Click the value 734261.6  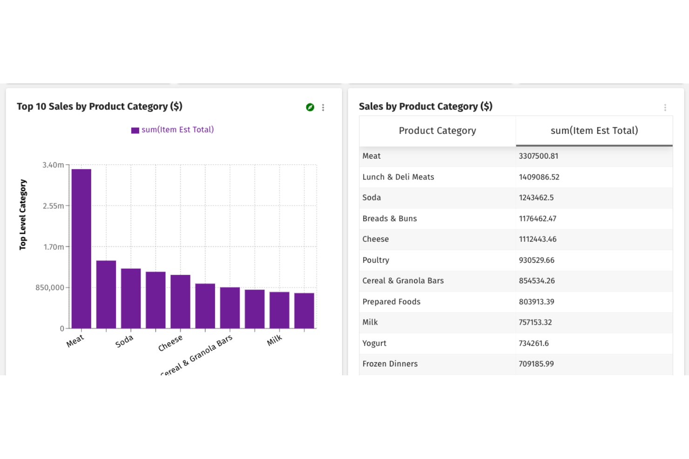tap(534, 343)
